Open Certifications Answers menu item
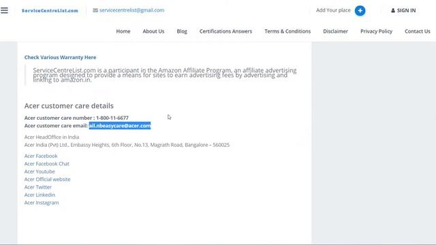Screen dimensions: 436x245 [x=225, y=31]
